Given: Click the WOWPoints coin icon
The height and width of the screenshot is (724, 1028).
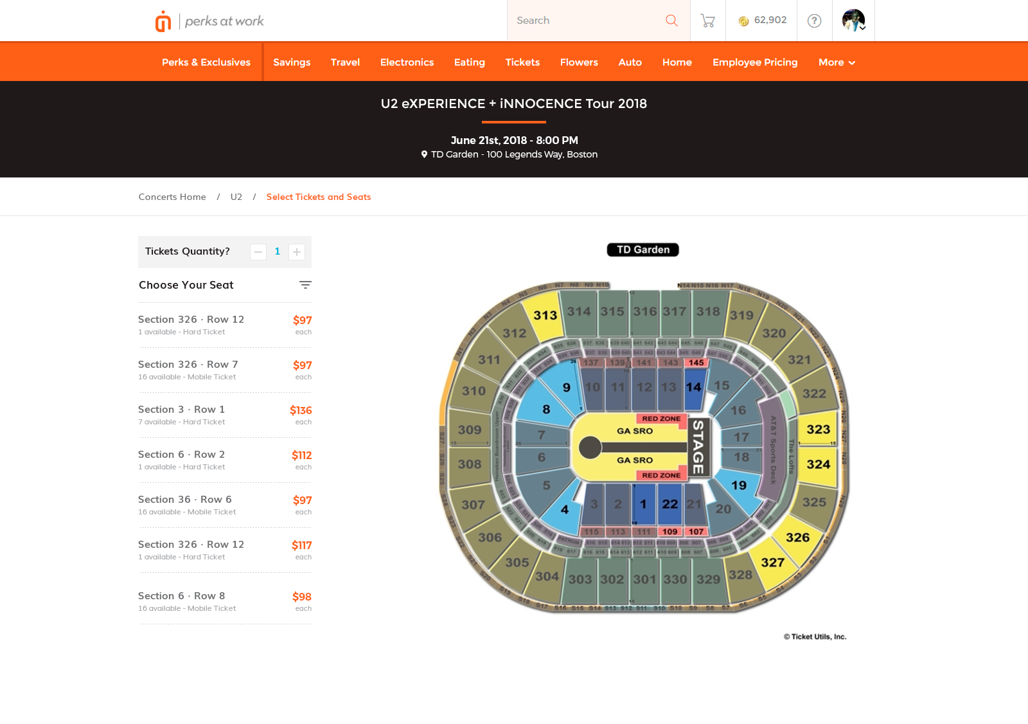Looking at the screenshot, I should pyautogui.click(x=743, y=21).
